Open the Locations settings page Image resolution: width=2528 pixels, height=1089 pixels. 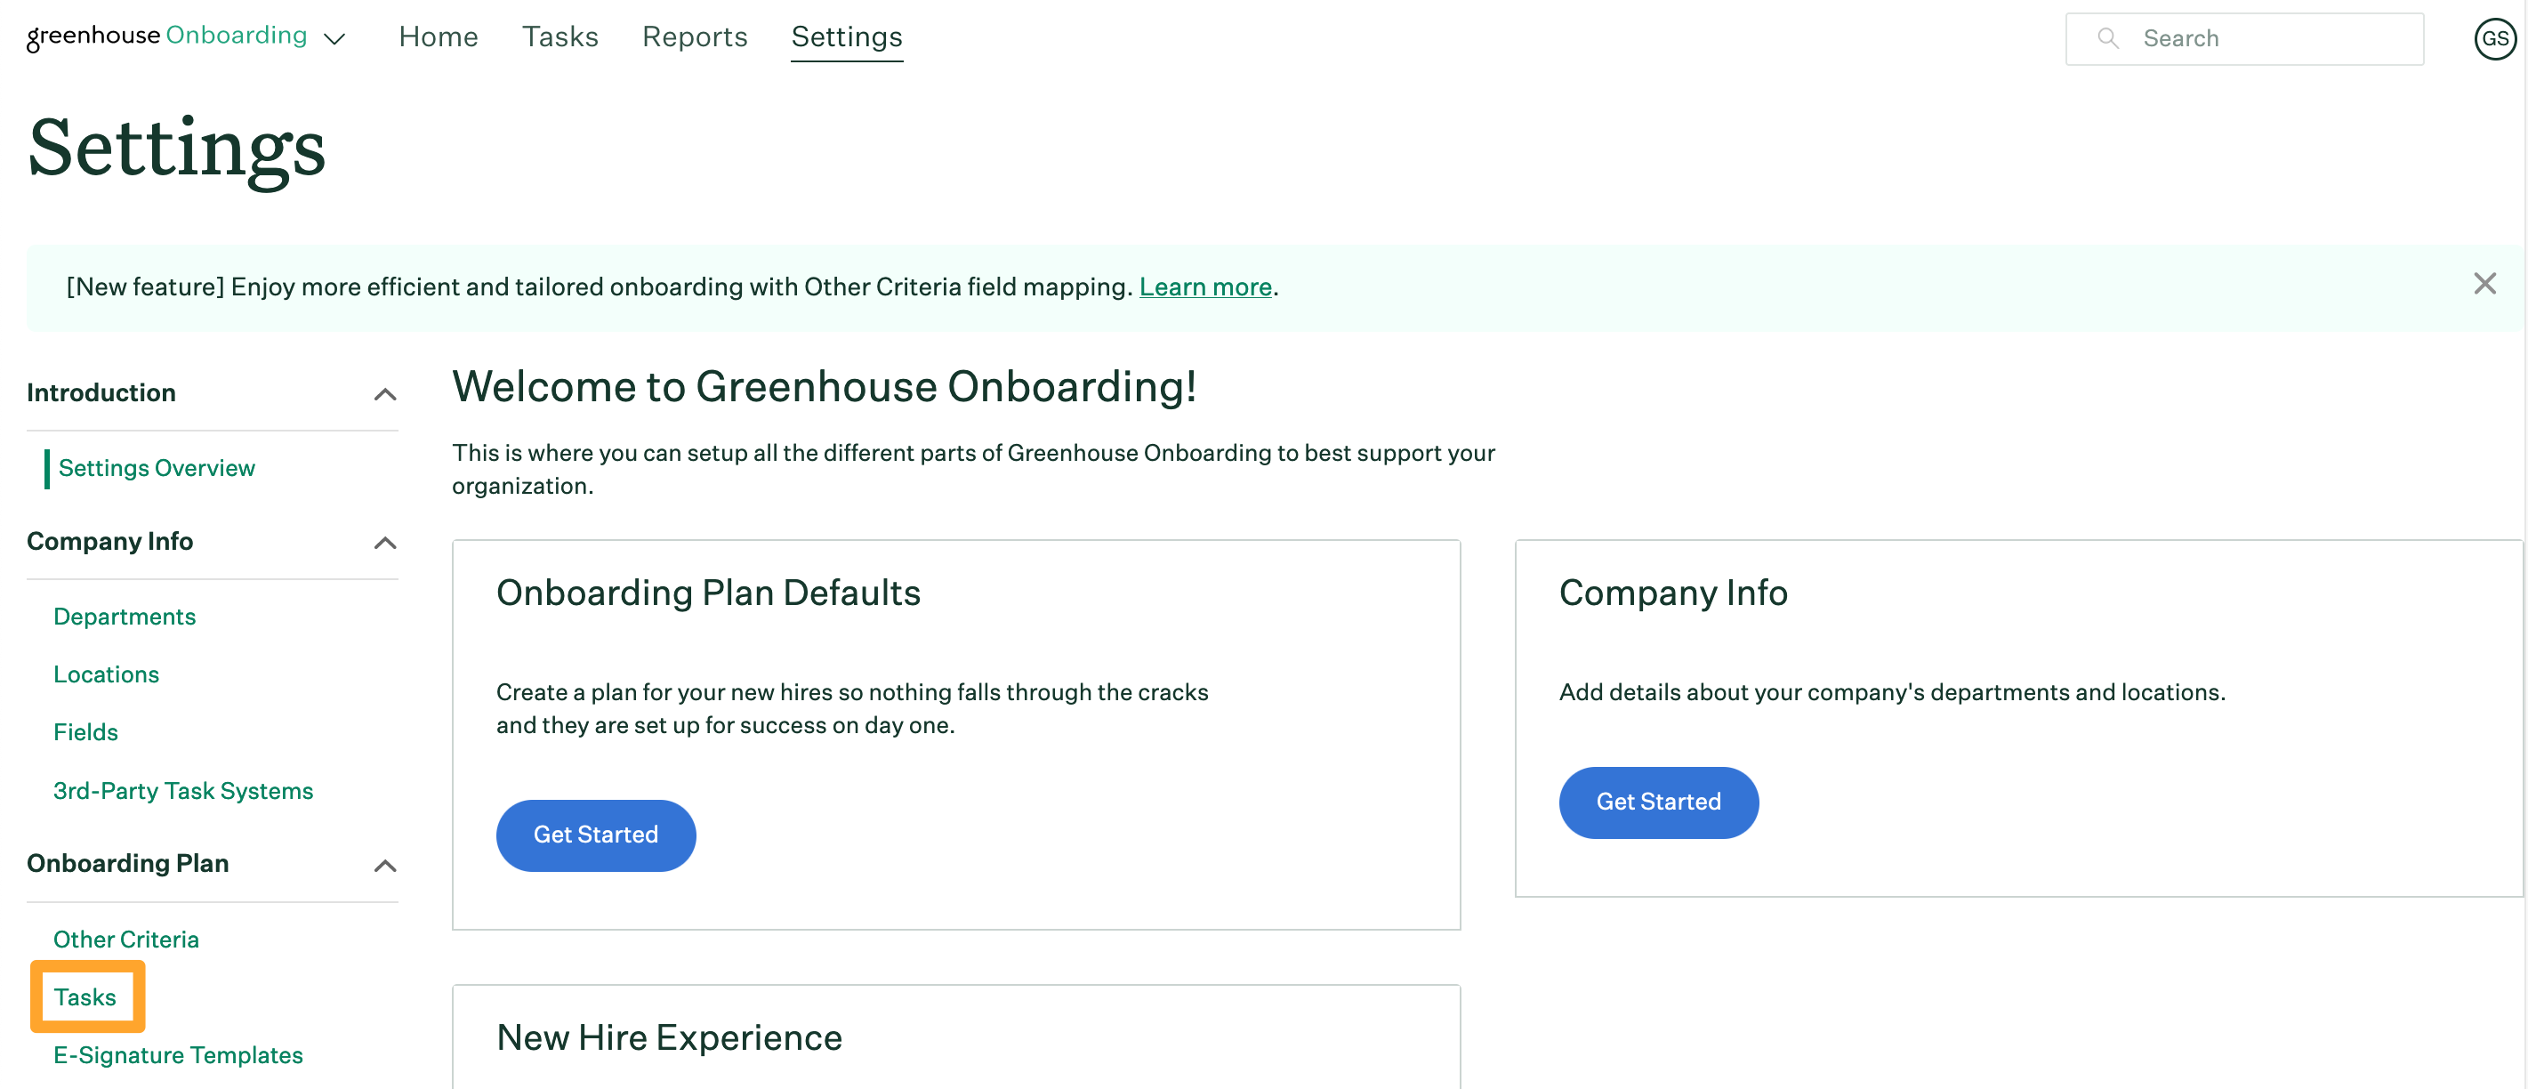pyautogui.click(x=106, y=674)
